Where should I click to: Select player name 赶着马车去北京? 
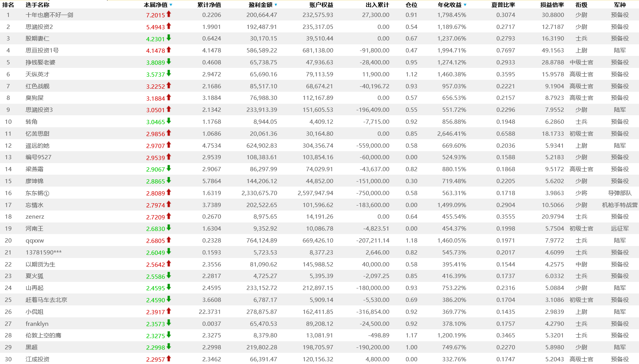46,300
